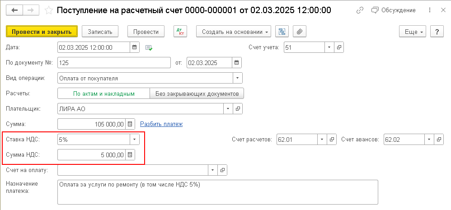Open the Счет учета 51 account card
The image size is (451, 210).
pyautogui.click(x=339, y=47)
